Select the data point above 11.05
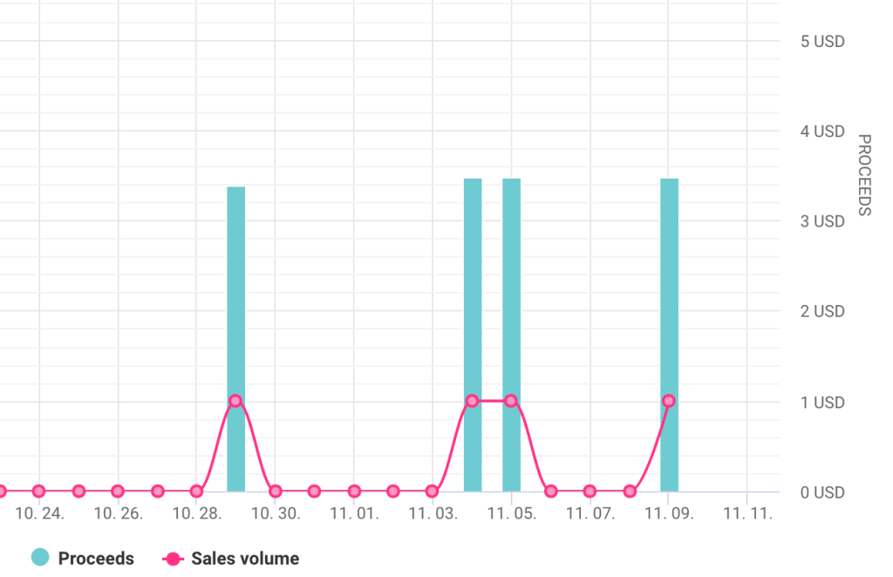This screenshot has height=577, width=893. click(511, 400)
